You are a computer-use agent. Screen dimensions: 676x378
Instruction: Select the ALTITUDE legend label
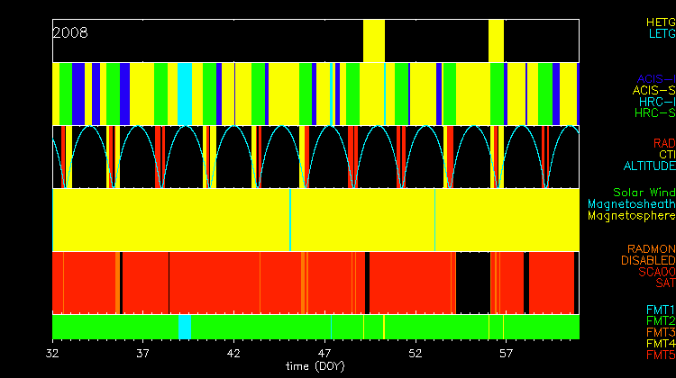coord(649,166)
